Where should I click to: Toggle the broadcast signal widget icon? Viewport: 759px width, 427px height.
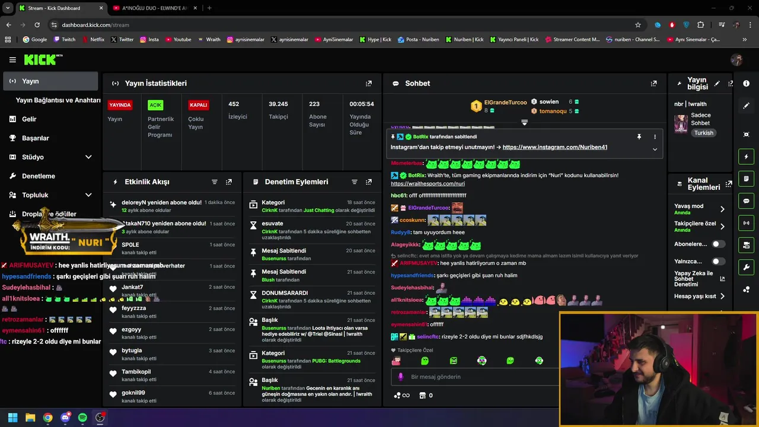point(746,223)
